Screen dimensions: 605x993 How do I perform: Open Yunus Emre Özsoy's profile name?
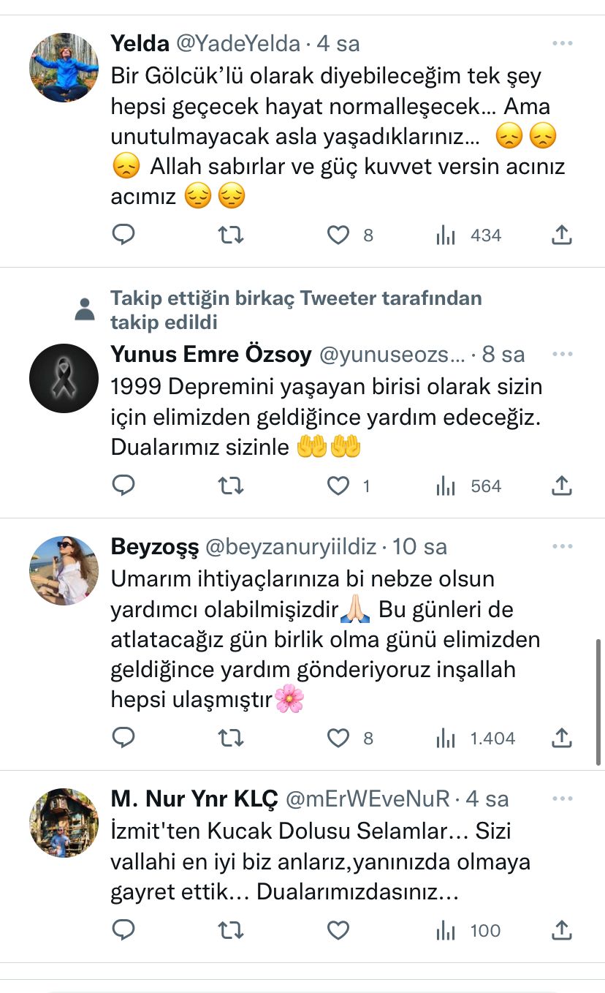211,355
